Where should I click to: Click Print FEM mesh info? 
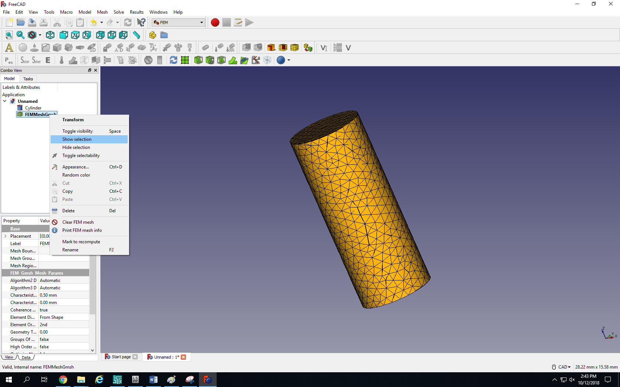click(x=82, y=230)
